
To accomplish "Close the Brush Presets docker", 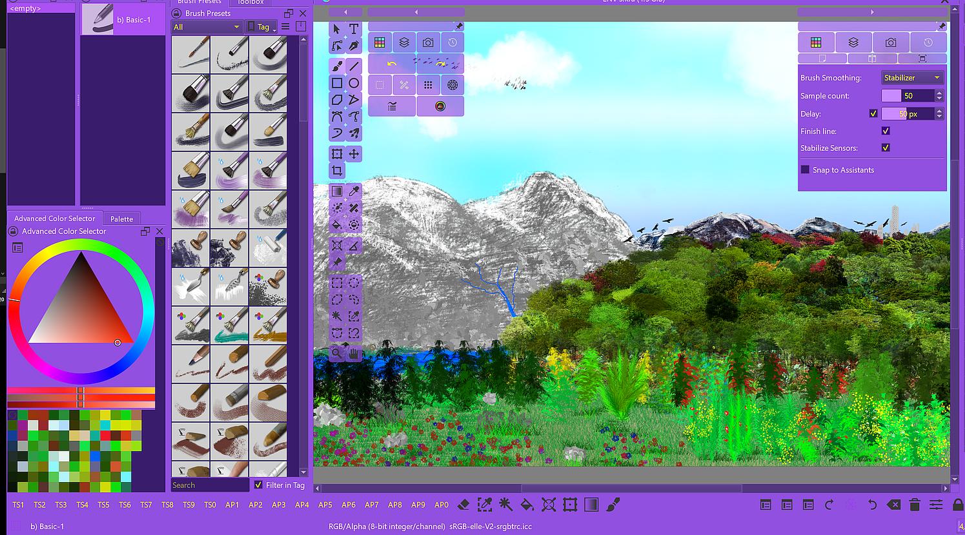I will pyautogui.click(x=303, y=13).
